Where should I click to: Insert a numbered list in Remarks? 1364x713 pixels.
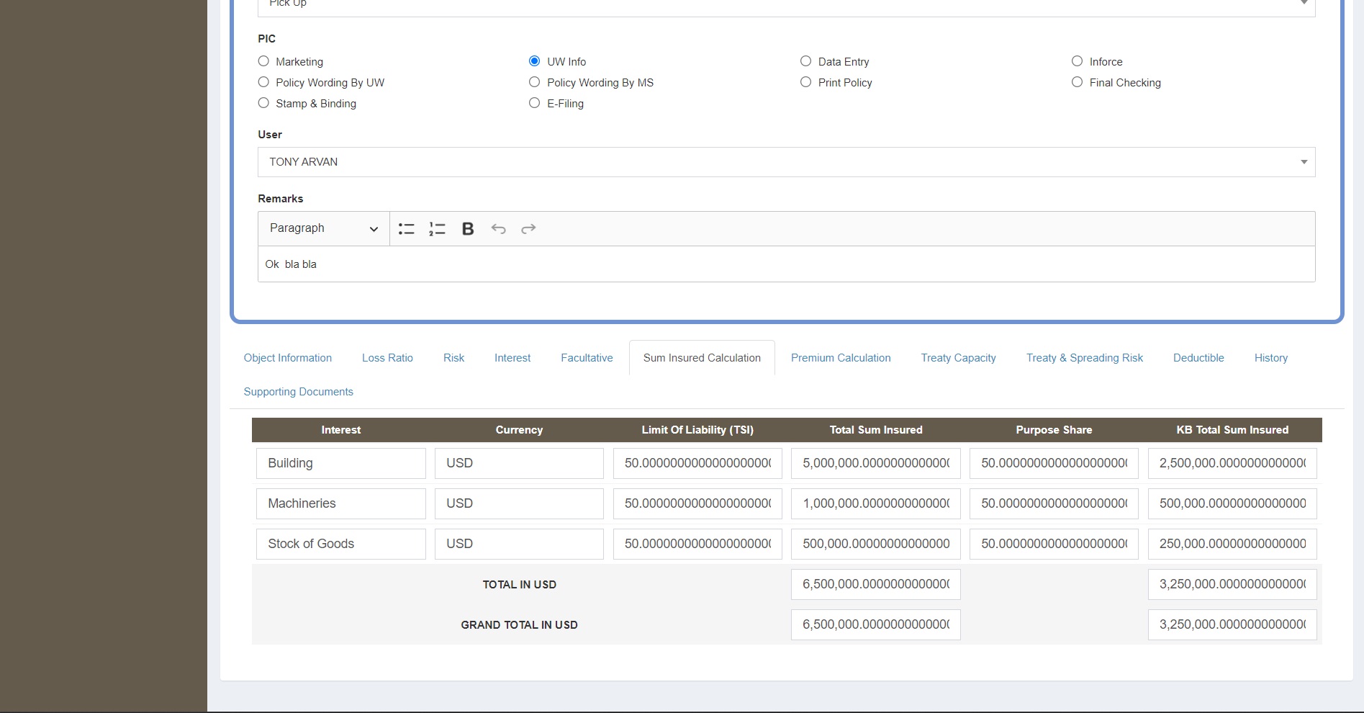437,229
